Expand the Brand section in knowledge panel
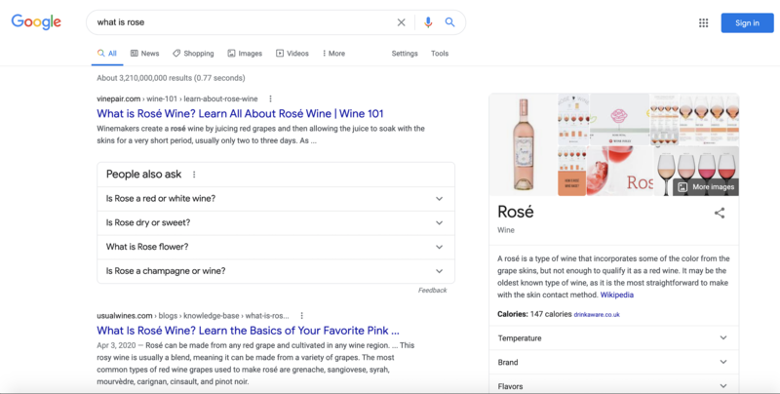 (722, 362)
